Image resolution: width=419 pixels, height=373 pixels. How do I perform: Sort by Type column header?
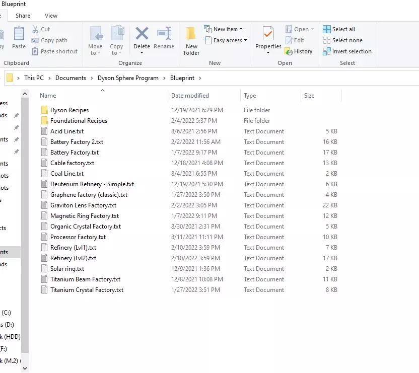(250, 95)
